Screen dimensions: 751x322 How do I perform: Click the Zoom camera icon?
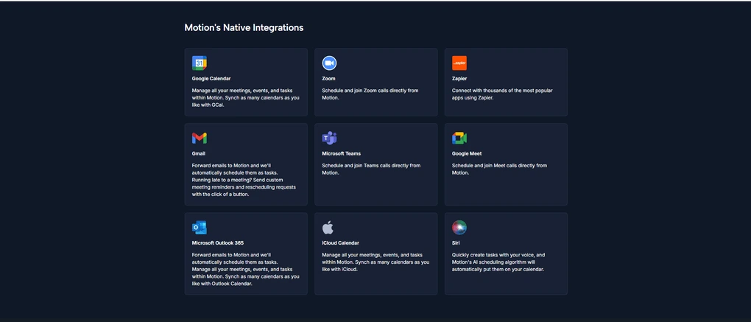tap(329, 63)
